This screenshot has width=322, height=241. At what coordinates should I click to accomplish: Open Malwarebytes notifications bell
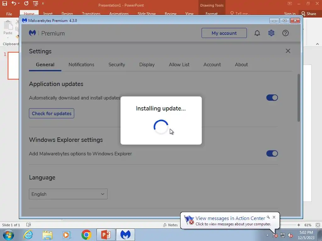click(257, 33)
